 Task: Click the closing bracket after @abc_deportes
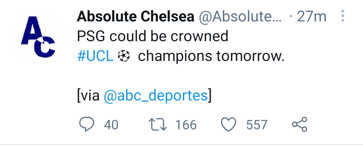[210, 96]
